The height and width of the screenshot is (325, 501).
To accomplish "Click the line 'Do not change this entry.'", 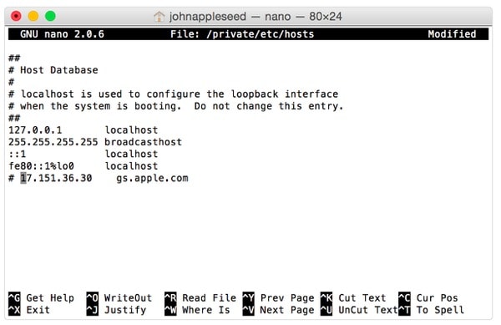I will (269, 106).
